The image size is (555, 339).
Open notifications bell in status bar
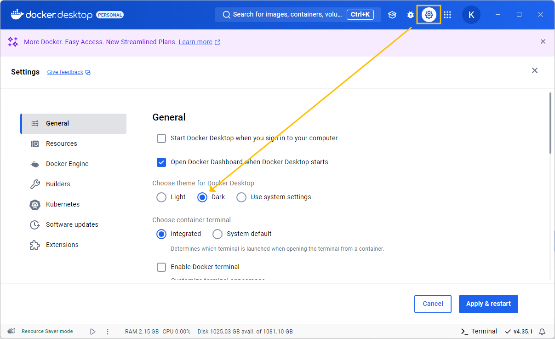542,331
